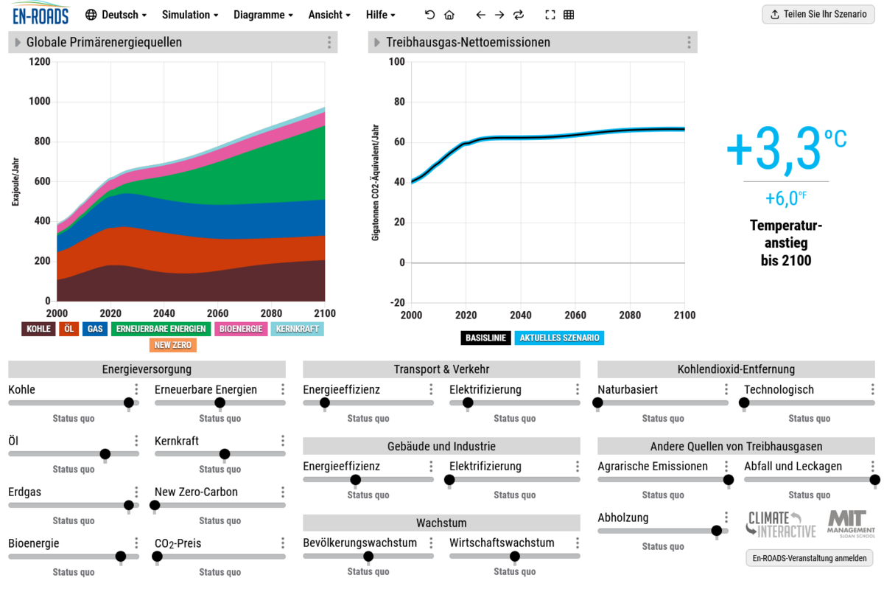Click Teilen Sie Ihr Szenario button
Image resolution: width=884 pixels, height=603 pixels.
click(x=818, y=14)
